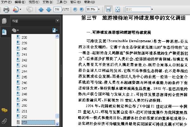
Task: Select bookmark 250 in the list
Action: click(x=24, y=105)
